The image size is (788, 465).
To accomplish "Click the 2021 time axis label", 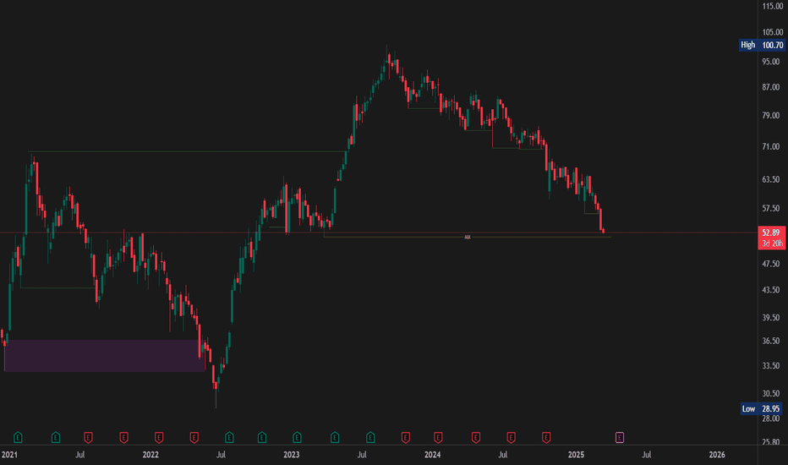I will coord(9,455).
